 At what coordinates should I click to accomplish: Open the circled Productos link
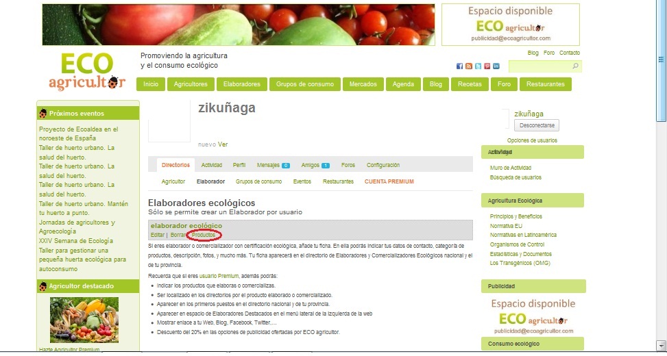tap(204, 235)
